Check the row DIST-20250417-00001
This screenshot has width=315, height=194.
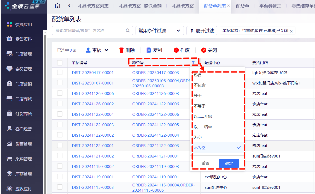click(60, 72)
